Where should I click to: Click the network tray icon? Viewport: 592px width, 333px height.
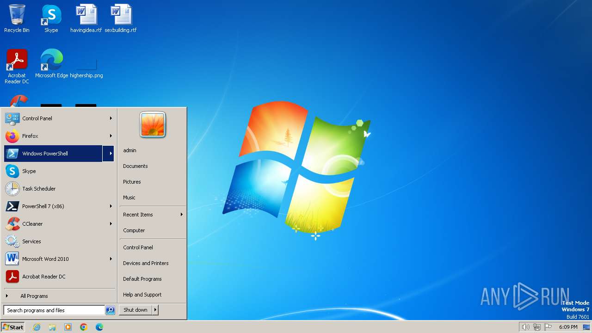coord(537,327)
